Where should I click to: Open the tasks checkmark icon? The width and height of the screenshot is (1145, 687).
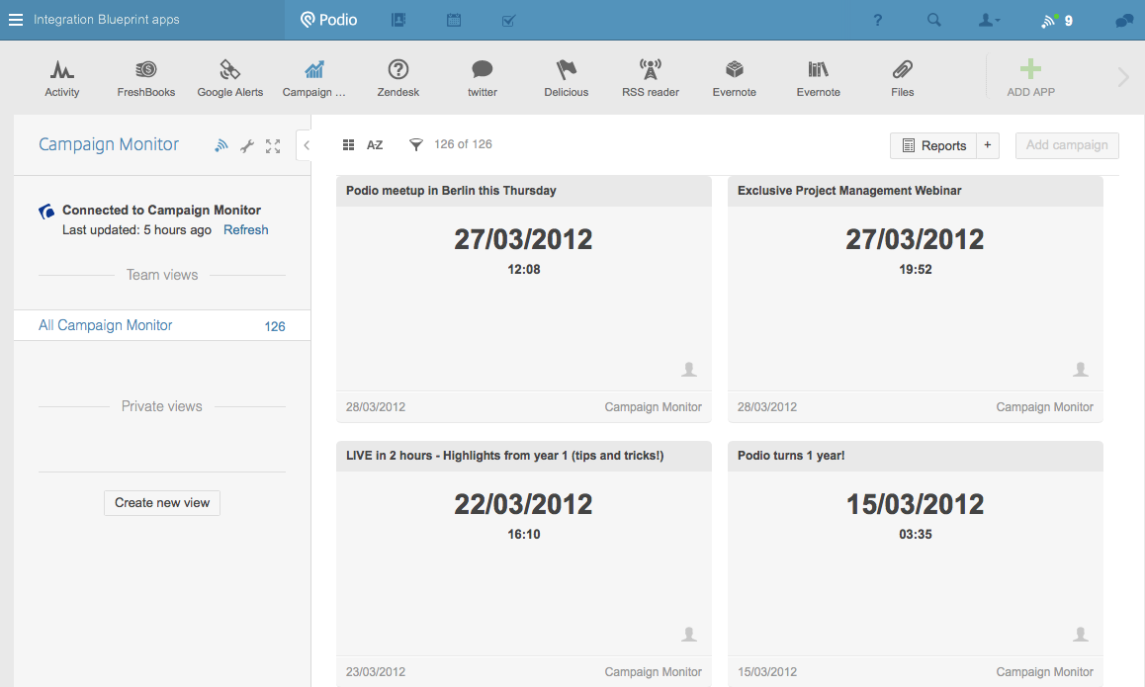(x=509, y=21)
